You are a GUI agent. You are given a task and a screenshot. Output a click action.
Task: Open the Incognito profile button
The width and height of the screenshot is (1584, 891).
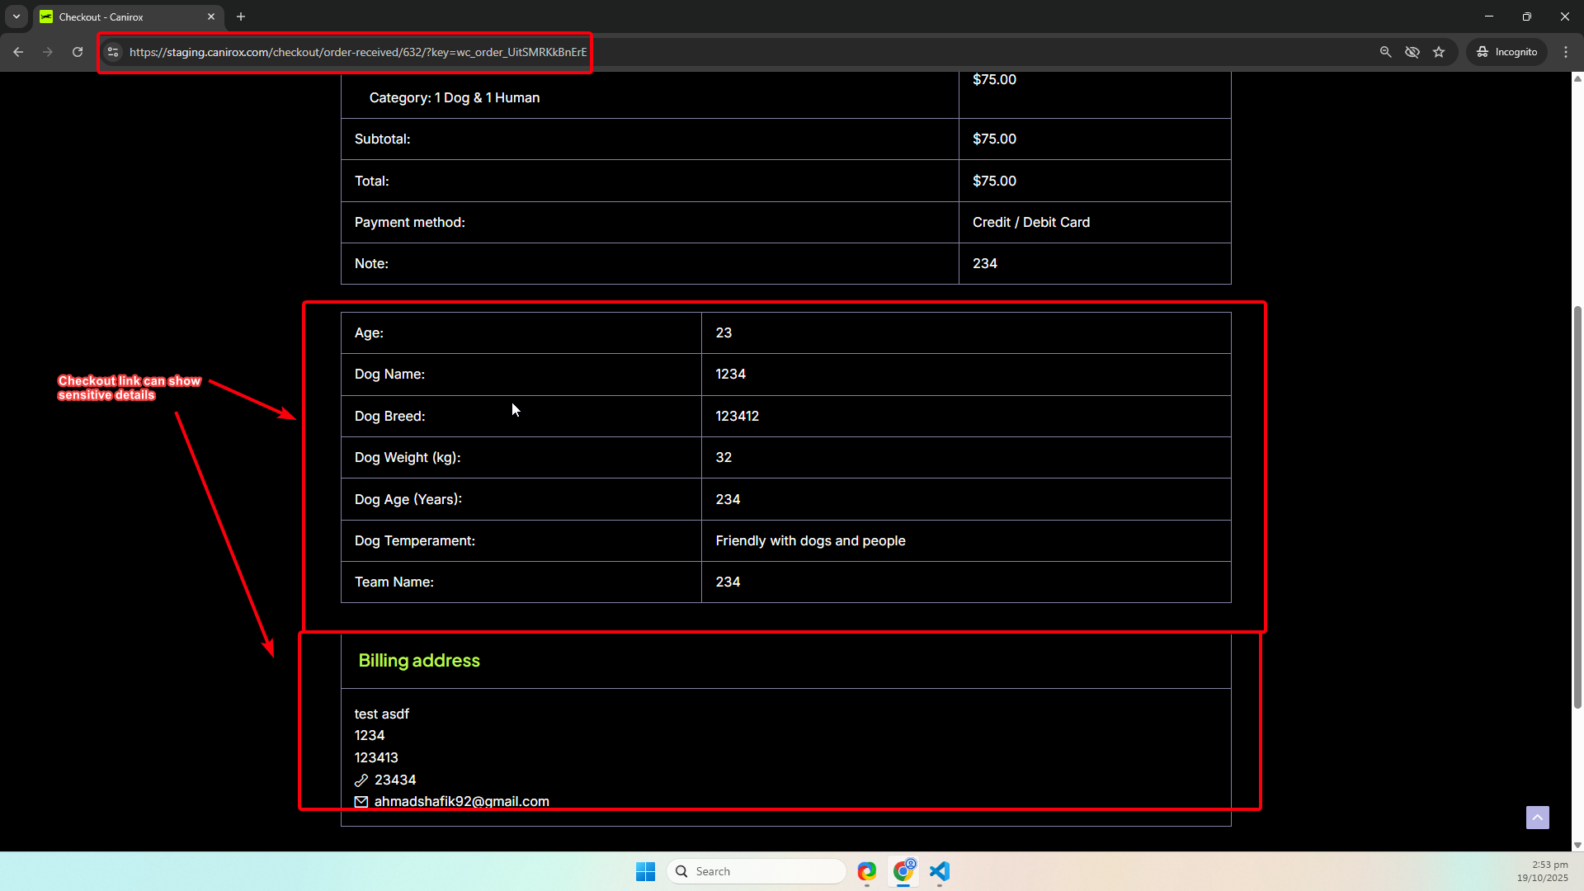[x=1507, y=52]
